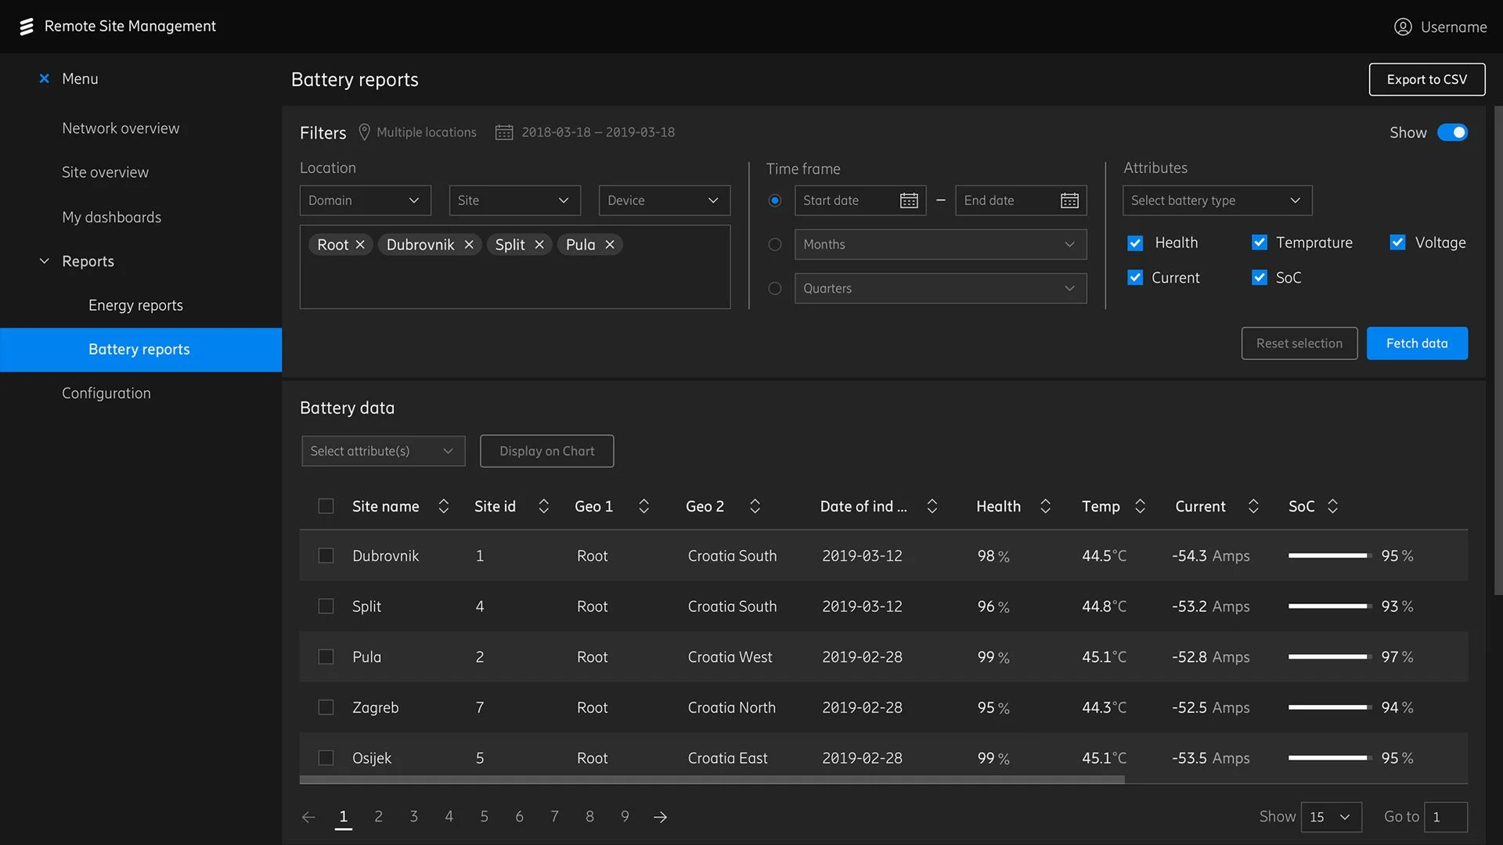Viewport: 1503px width, 845px height.
Task: Click the Fetch data button
Action: [1416, 343]
